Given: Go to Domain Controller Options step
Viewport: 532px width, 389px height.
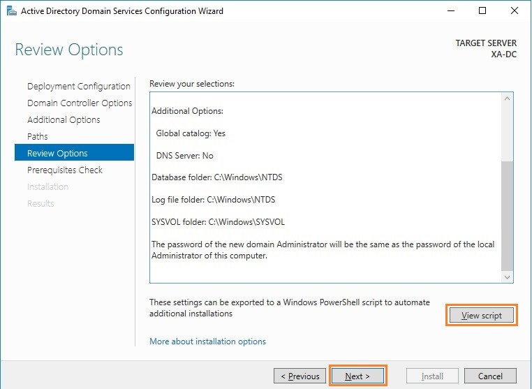Looking at the screenshot, I should tap(80, 103).
